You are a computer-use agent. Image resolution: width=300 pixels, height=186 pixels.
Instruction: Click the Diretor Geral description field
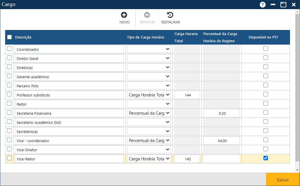tap(69, 58)
